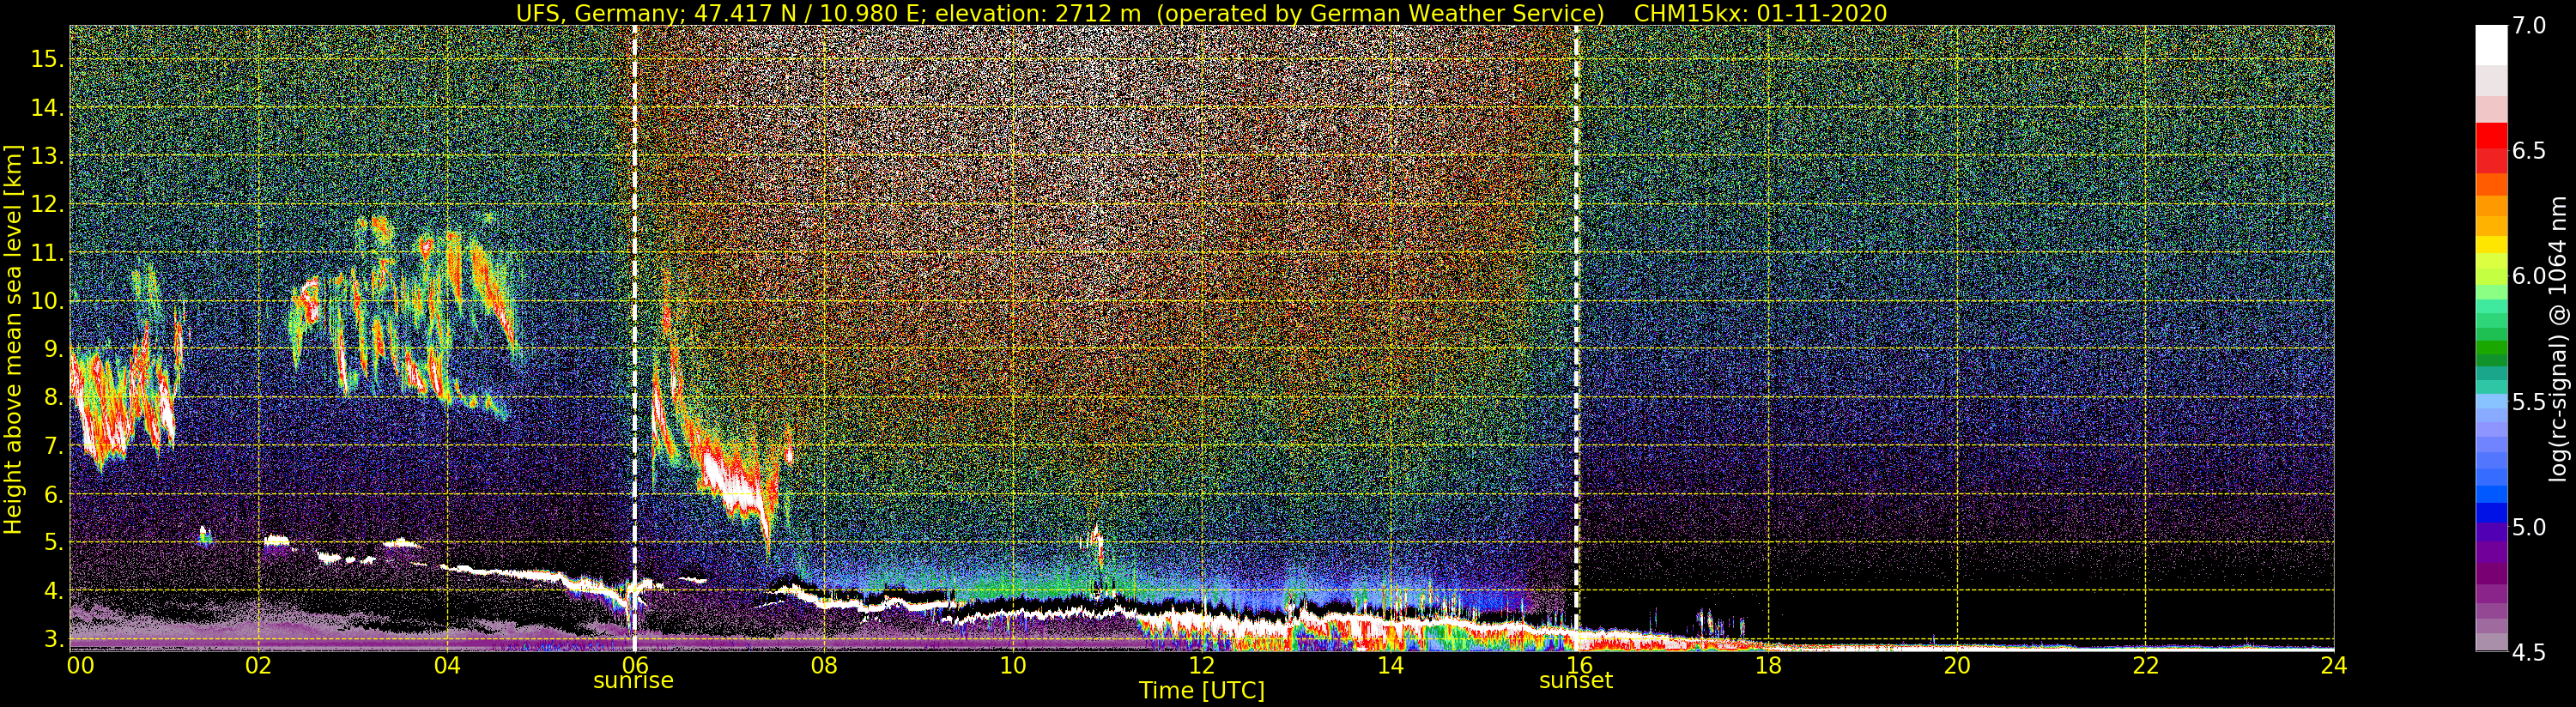Click the '5.' height axis tick label
Screen dimensions: 2576x707
tap(52, 543)
